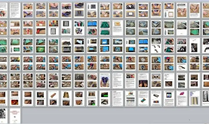Open the page with a tall dark photo at the end of the sixth row
Viewport: 209px width, 124px height.
206,98
